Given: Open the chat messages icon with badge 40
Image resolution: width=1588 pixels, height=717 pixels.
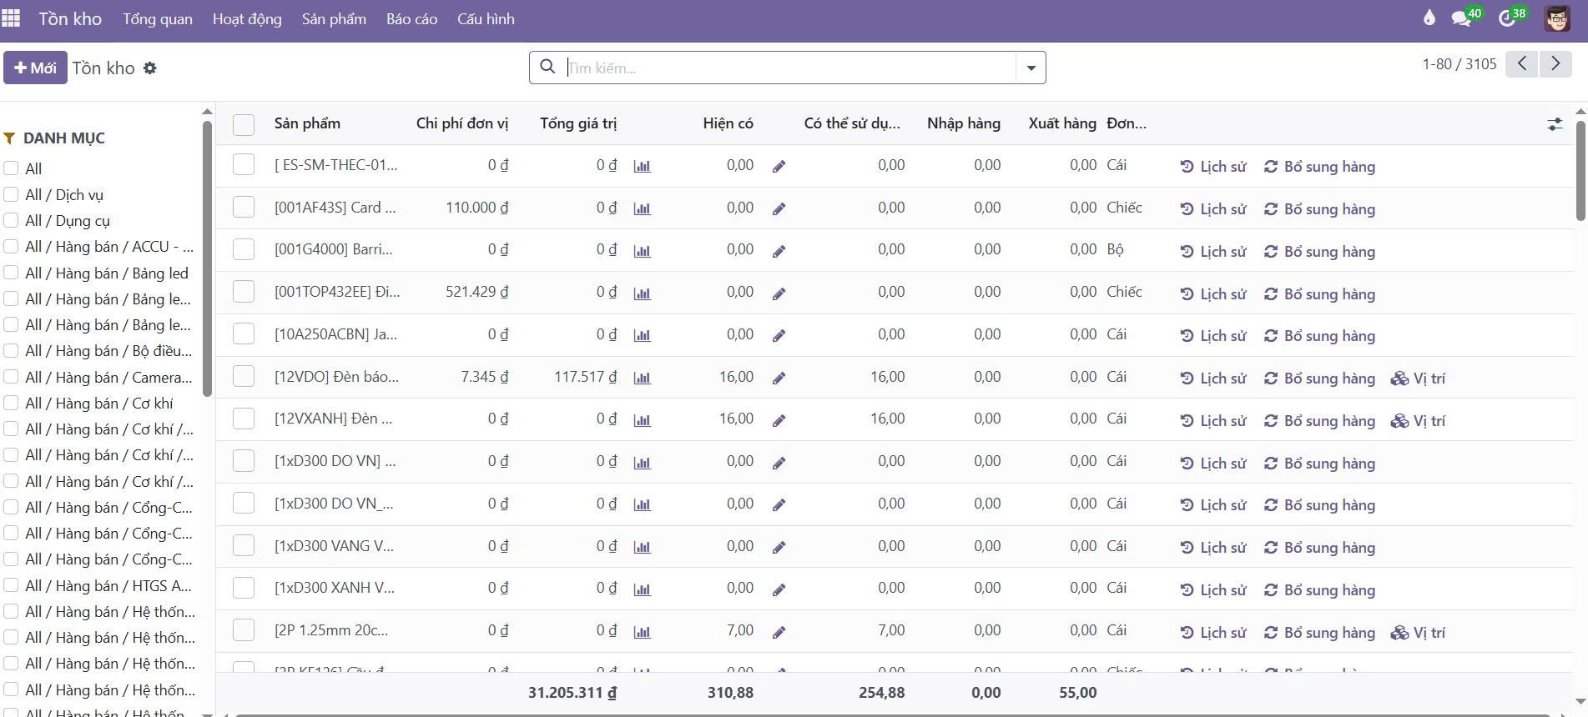Looking at the screenshot, I should (x=1460, y=18).
